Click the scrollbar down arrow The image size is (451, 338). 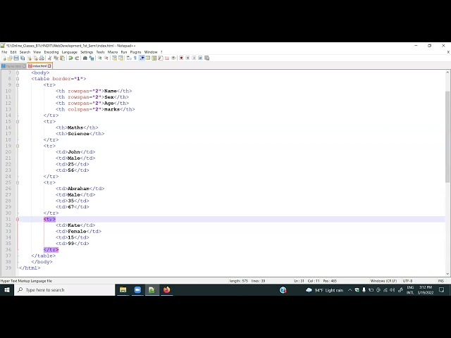(x=447, y=274)
